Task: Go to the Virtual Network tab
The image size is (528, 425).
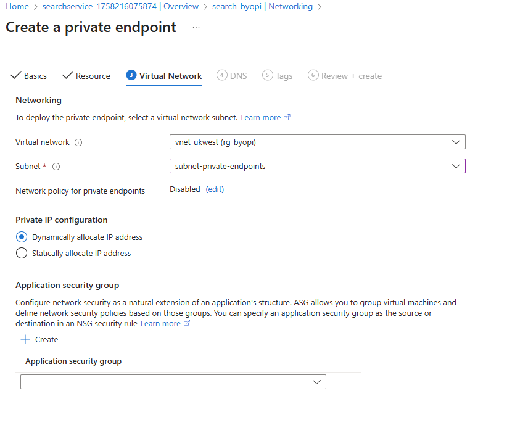Action: (x=170, y=76)
